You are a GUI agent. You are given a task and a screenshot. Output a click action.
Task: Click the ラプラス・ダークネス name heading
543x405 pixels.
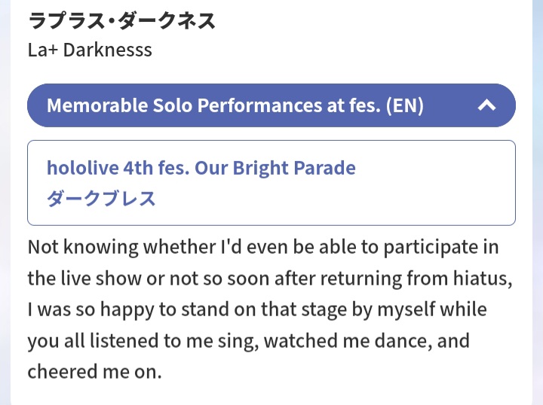[122, 21]
